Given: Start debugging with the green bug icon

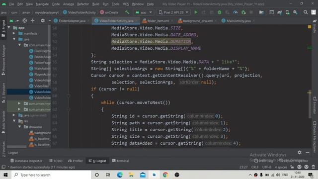Looking at the screenshot, I should 220,12.
